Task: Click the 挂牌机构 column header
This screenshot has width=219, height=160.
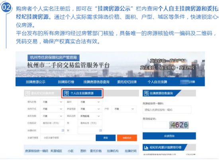Action: pos(113,151)
